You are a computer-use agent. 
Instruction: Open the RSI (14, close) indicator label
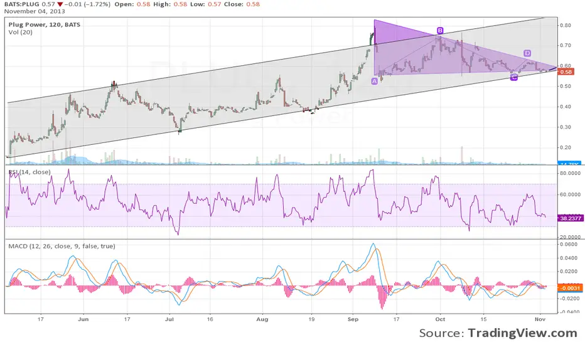(x=30, y=172)
